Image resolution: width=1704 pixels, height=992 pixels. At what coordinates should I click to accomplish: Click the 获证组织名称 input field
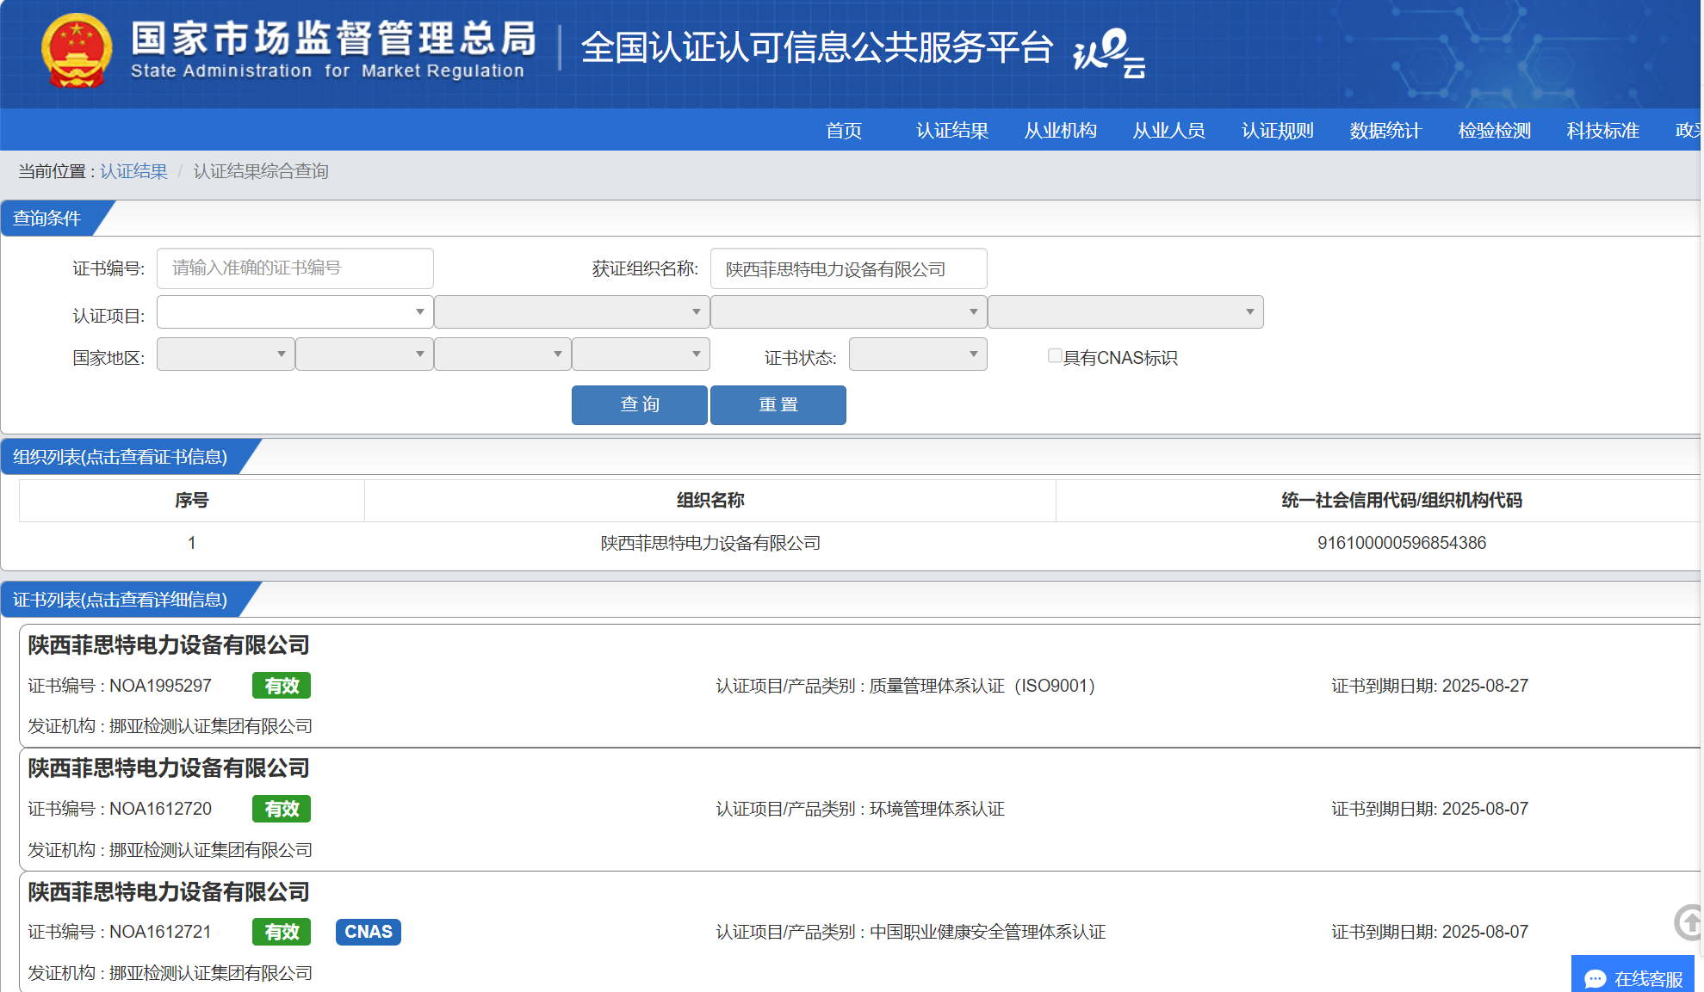click(848, 268)
